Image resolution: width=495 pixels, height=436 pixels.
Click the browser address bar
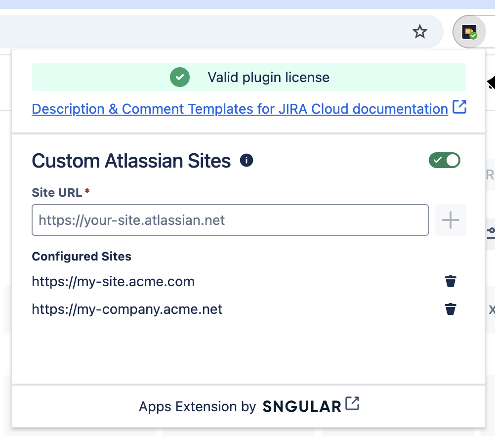[198, 32]
